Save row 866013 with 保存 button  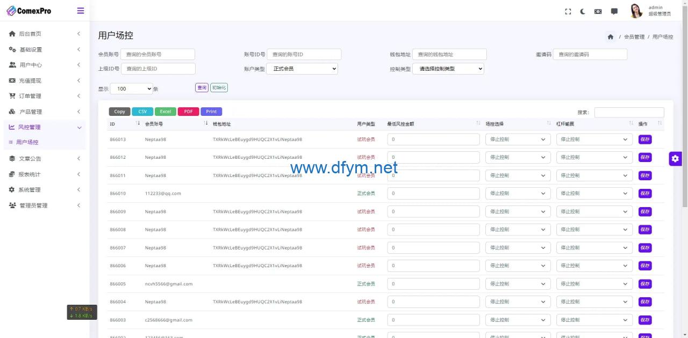click(645, 139)
